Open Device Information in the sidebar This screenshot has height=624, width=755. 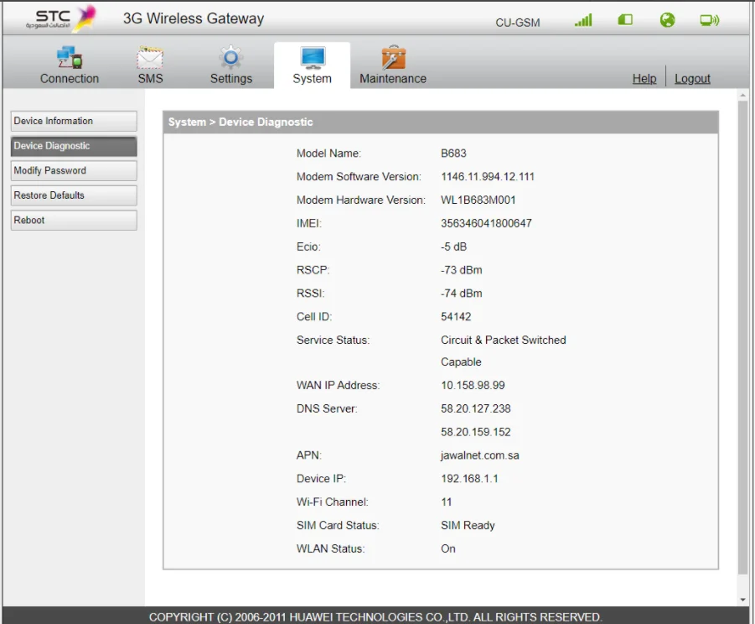click(74, 122)
